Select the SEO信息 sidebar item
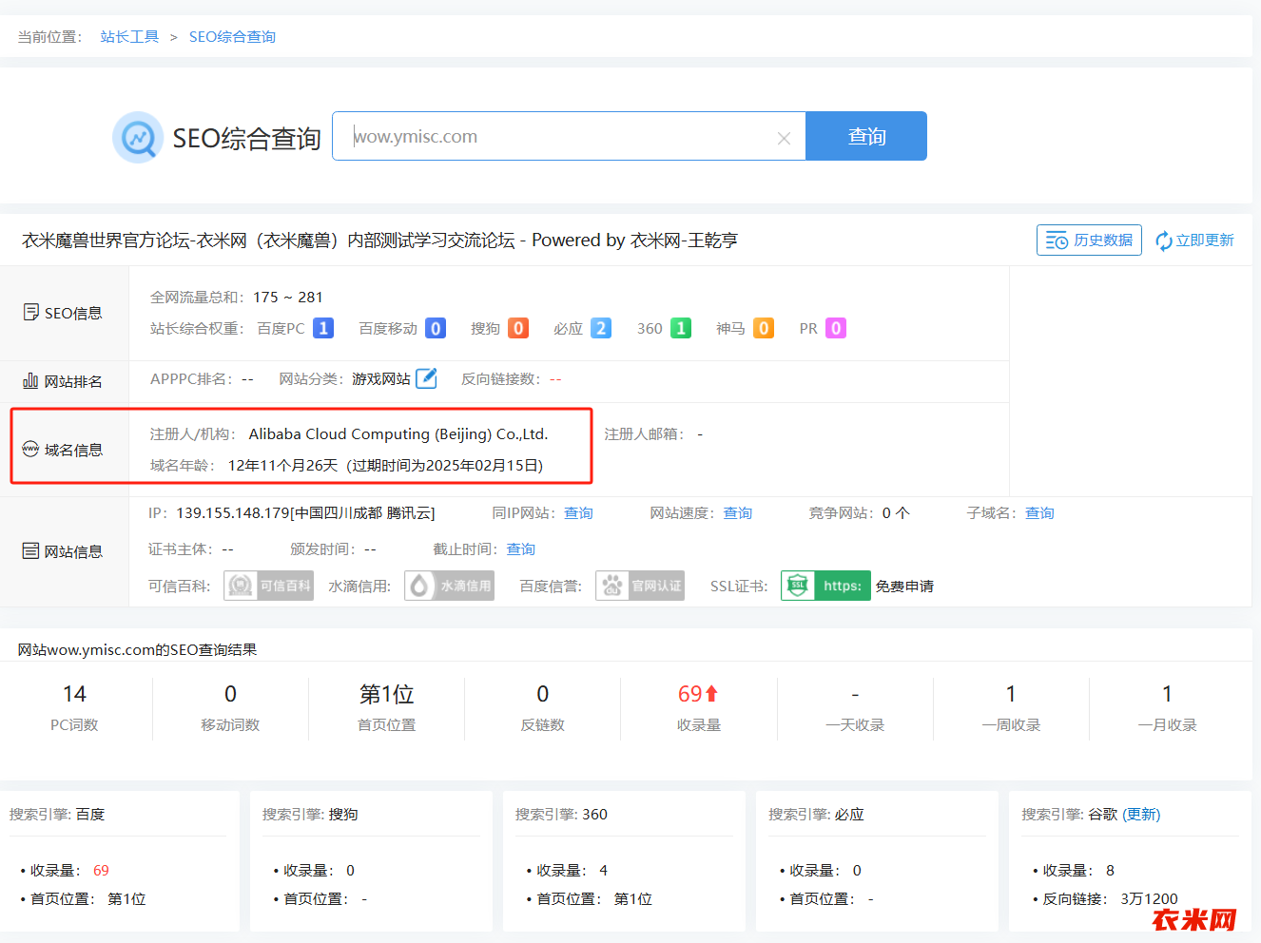The image size is (1261, 943). [x=63, y=313]
